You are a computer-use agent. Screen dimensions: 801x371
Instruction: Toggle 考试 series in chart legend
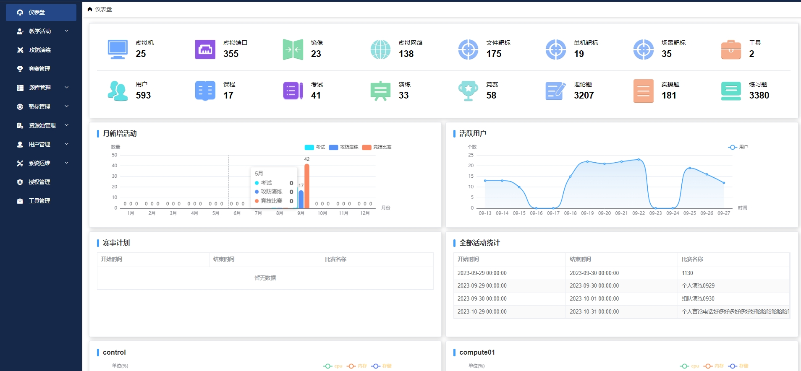click(315, 147)
